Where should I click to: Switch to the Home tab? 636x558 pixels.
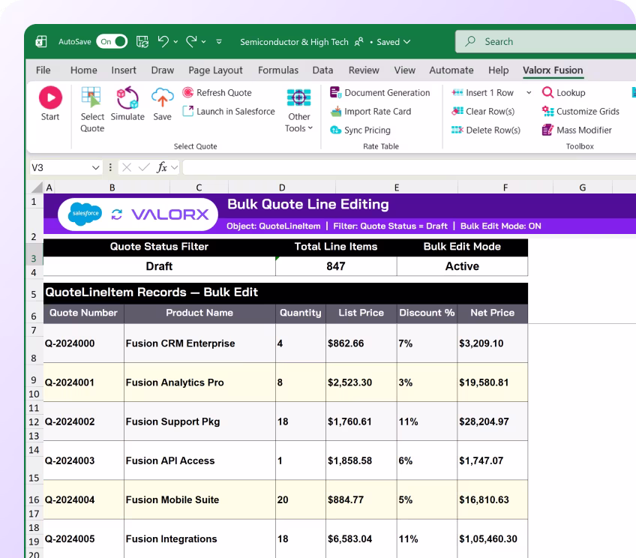tap(83, 70)
